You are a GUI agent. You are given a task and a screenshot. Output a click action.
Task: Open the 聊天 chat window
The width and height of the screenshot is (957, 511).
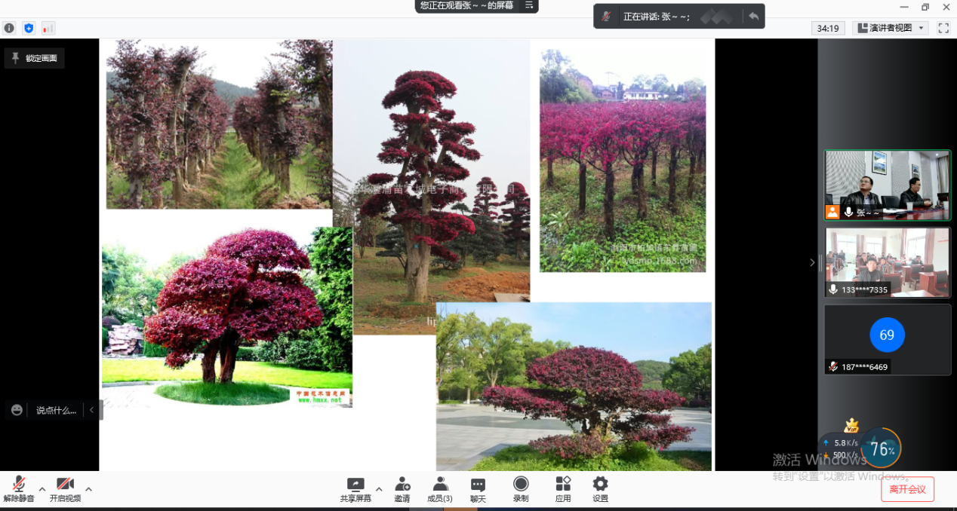tap(478, 489)
